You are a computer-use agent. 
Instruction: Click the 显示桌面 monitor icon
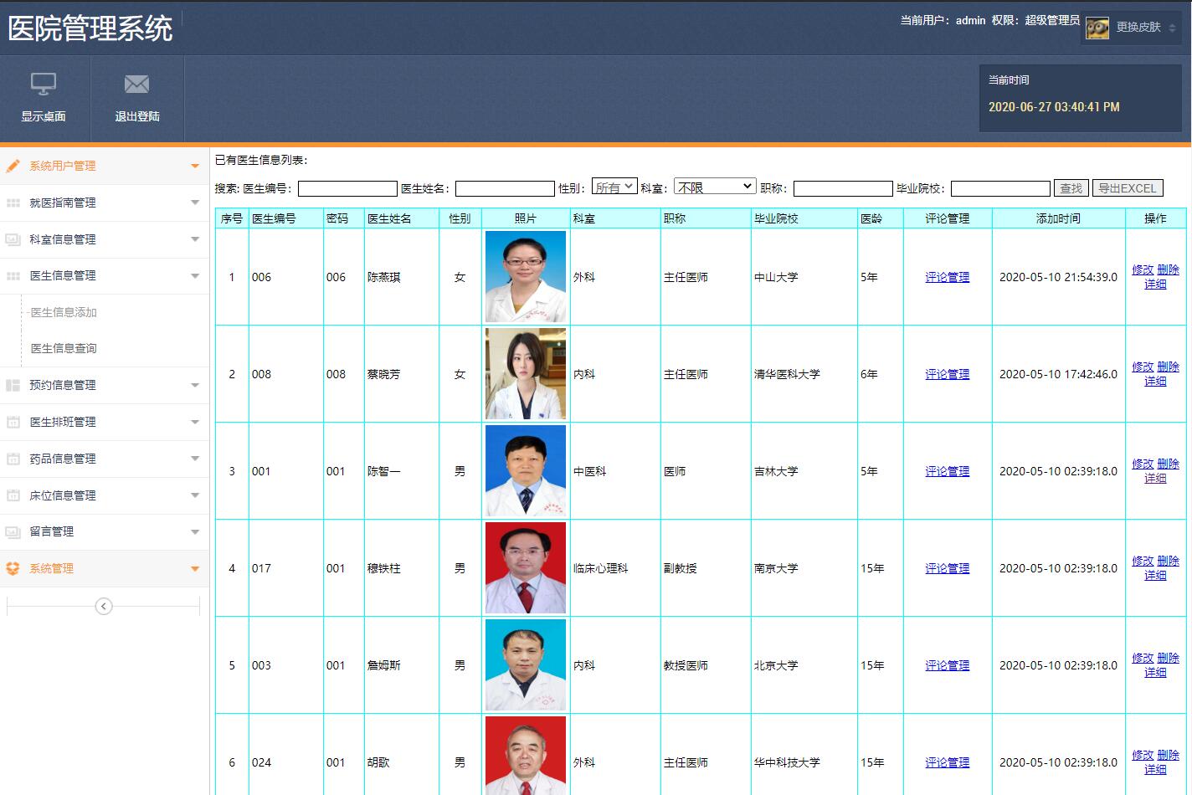click(x=43, y=84)
